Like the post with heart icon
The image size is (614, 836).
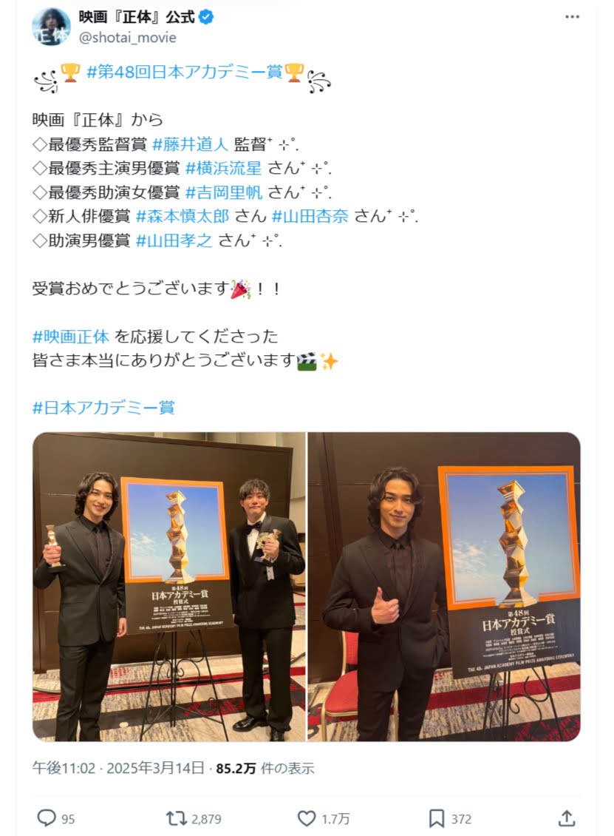306,818
